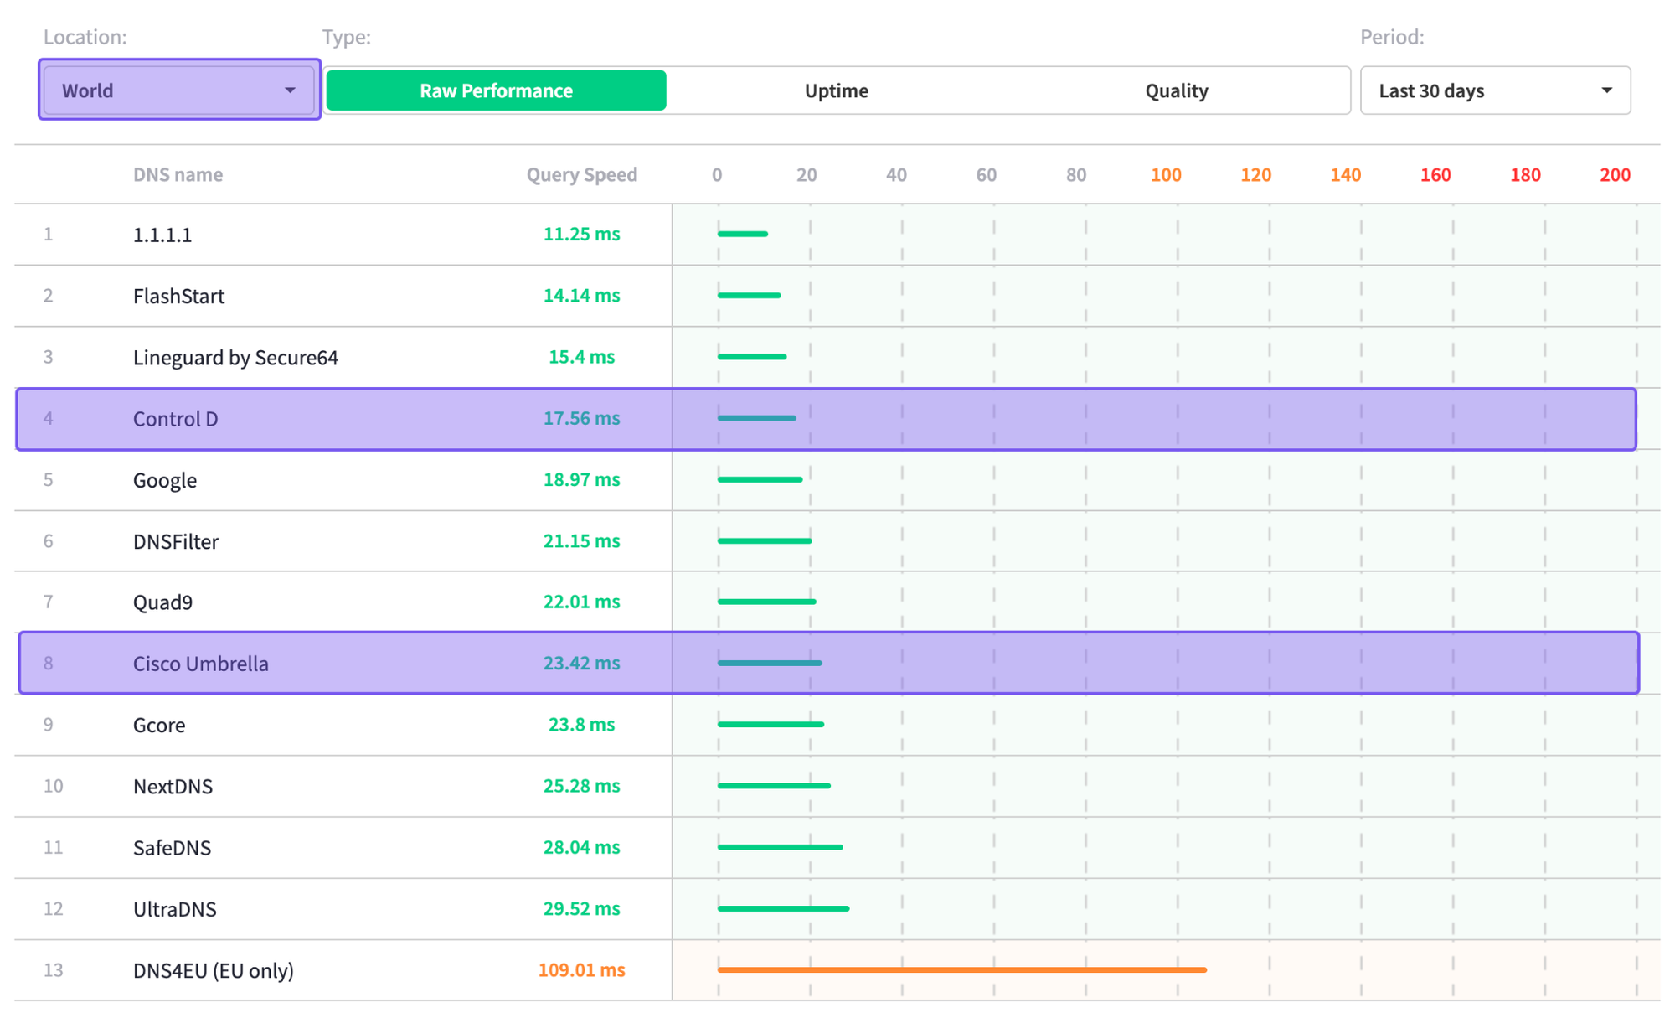Click the Google DNS entry

click(x=165, y=480)
